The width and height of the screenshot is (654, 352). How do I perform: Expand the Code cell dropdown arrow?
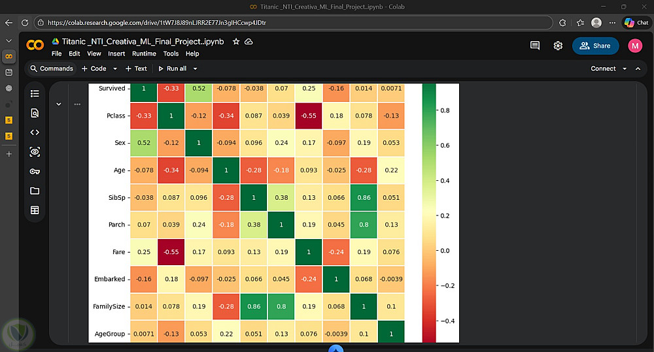point(115,69)
